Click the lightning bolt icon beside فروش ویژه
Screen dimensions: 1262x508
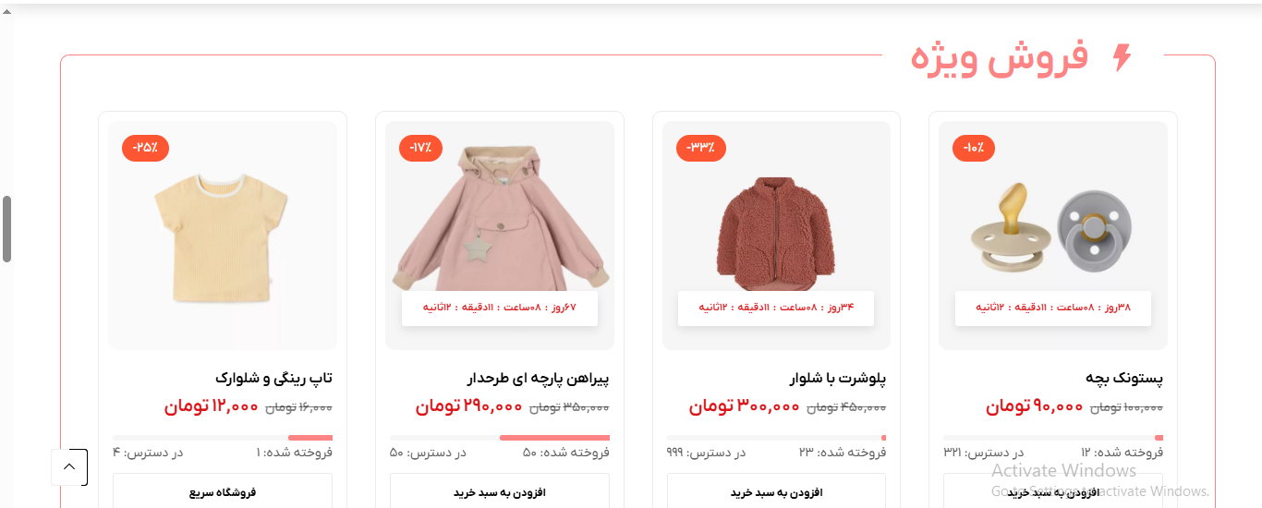click(x=1122, y=57)
